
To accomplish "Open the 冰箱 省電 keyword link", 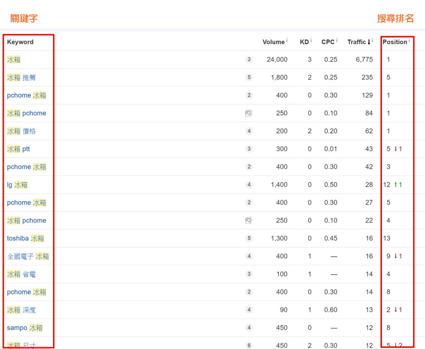I will coord(22,274).
